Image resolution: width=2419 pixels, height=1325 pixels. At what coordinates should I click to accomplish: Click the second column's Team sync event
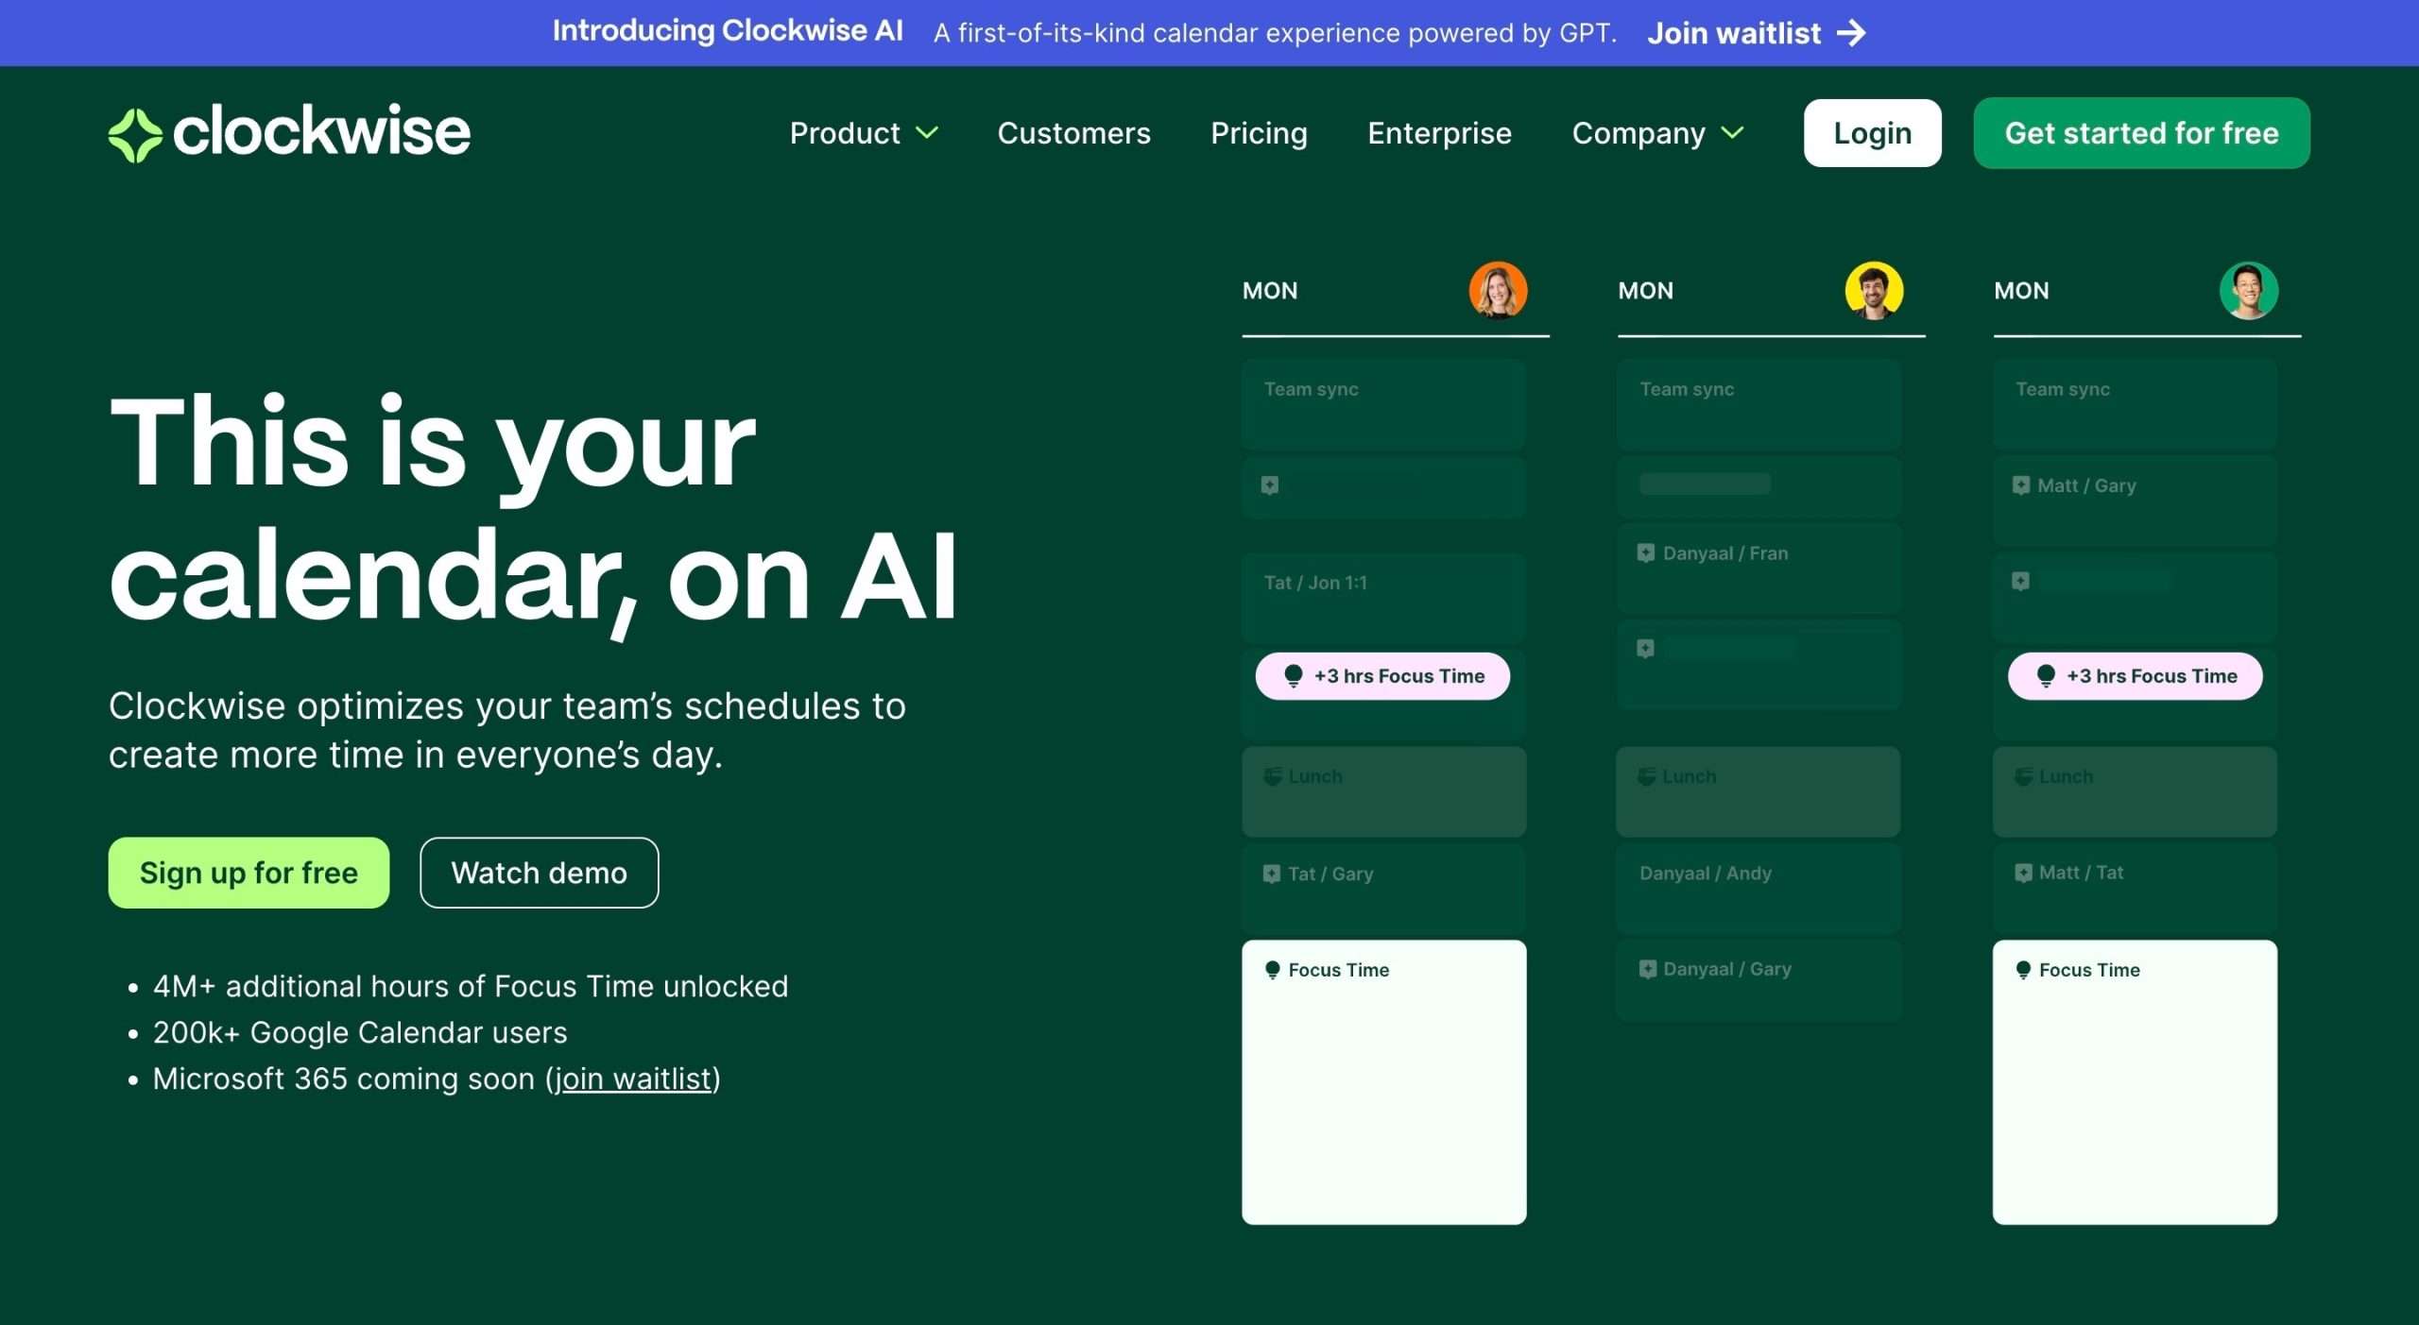point(1758,403)
